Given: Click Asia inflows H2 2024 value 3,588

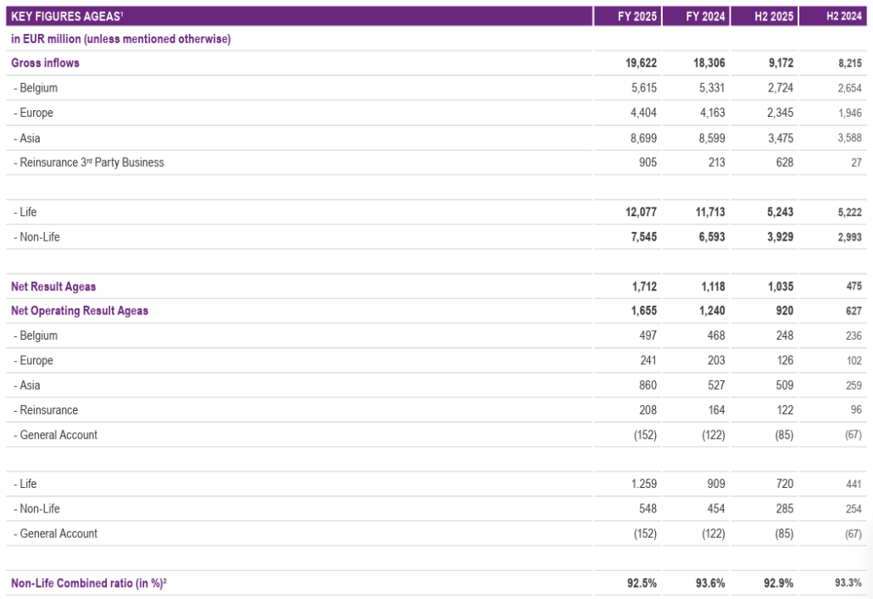Looking at the screenshot, I should [849, 138].
